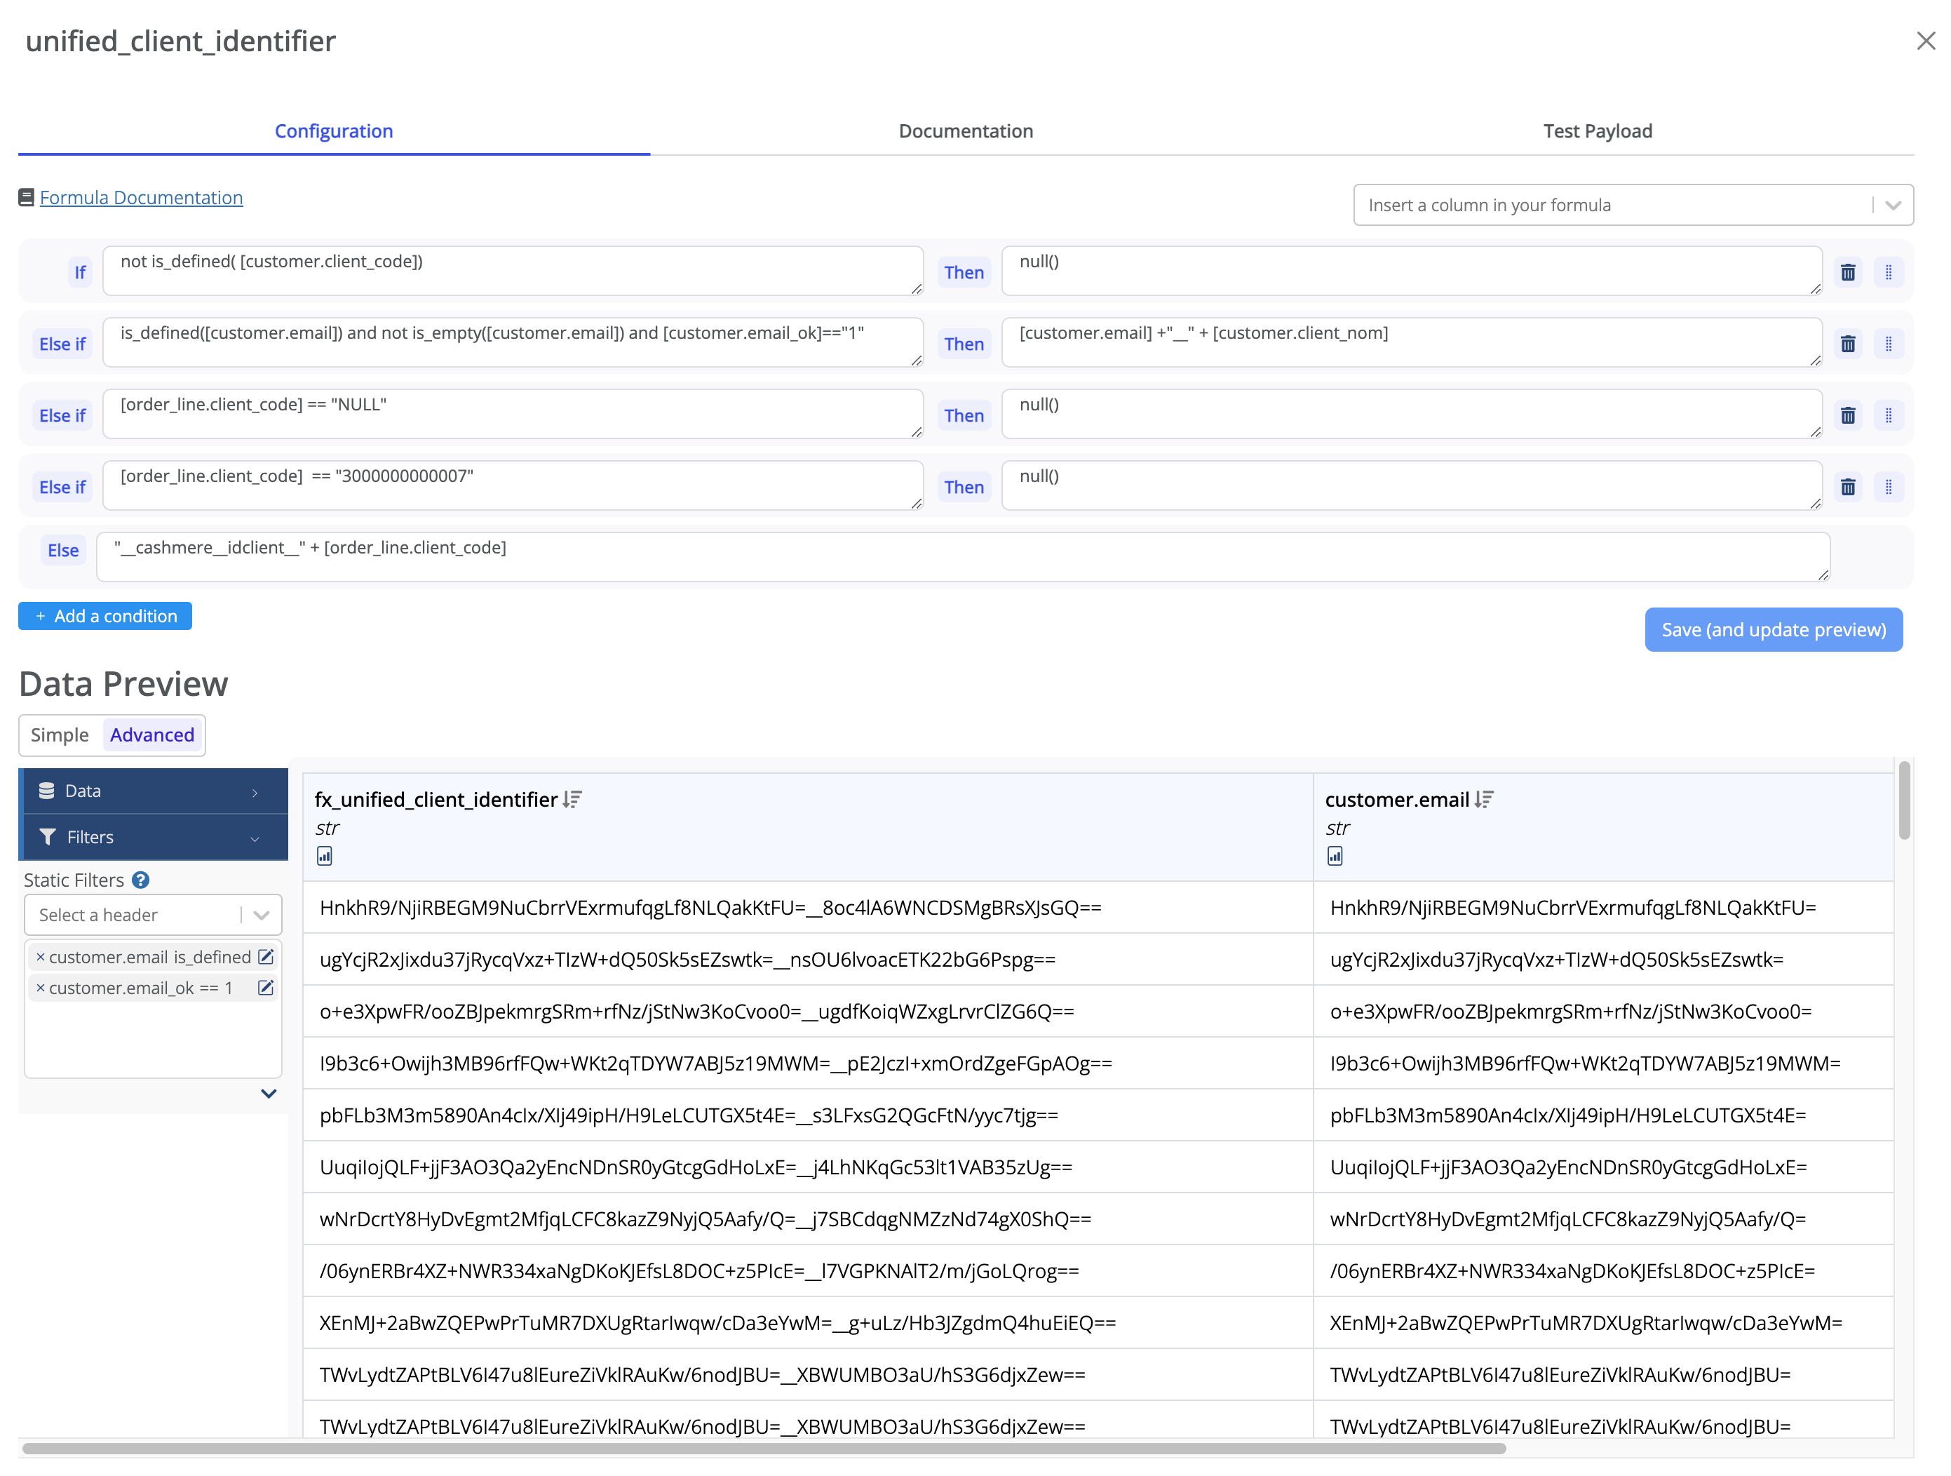Screen dimensions: 1951x1476
Task: Delete the "3000000000007" Else if condition
Action: (1848, 487)
